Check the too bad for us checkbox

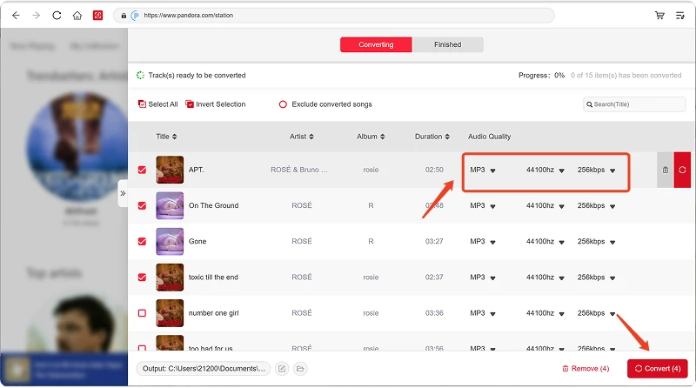[x=142, y=348]
